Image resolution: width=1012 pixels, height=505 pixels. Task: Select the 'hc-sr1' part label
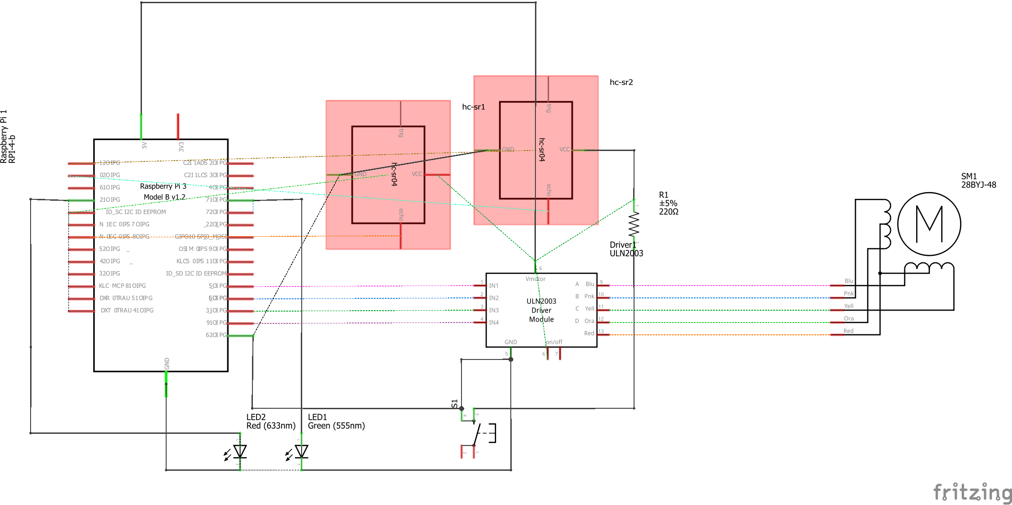473,107
